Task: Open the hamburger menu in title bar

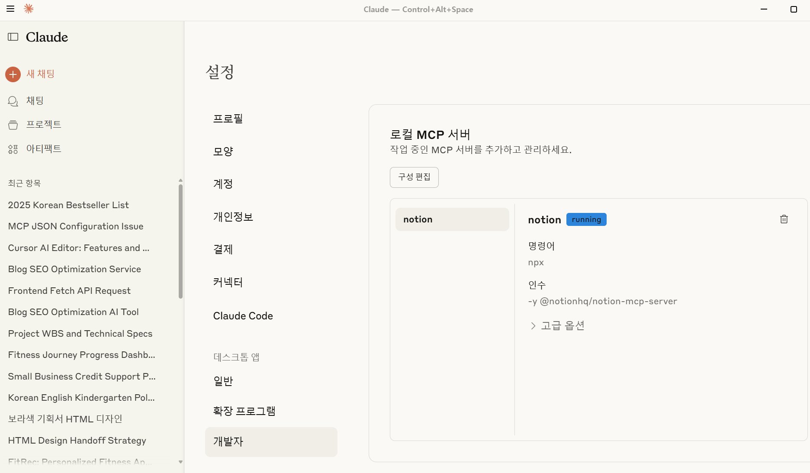Action: tap(10, 9)
